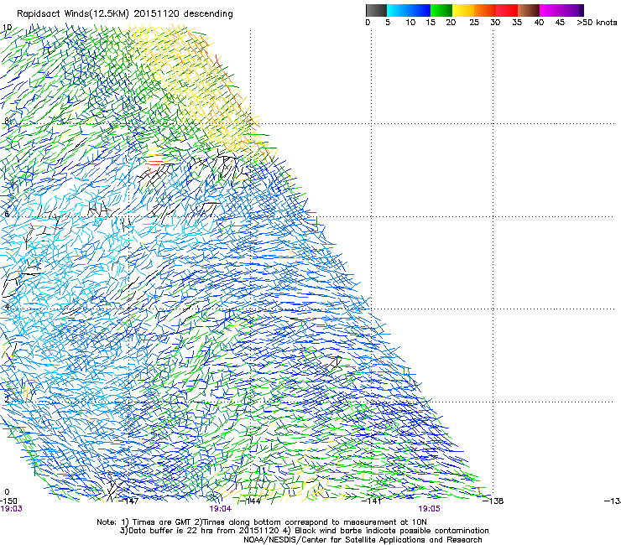Click the magenta 40-45 knots color band

coord(551,10)
